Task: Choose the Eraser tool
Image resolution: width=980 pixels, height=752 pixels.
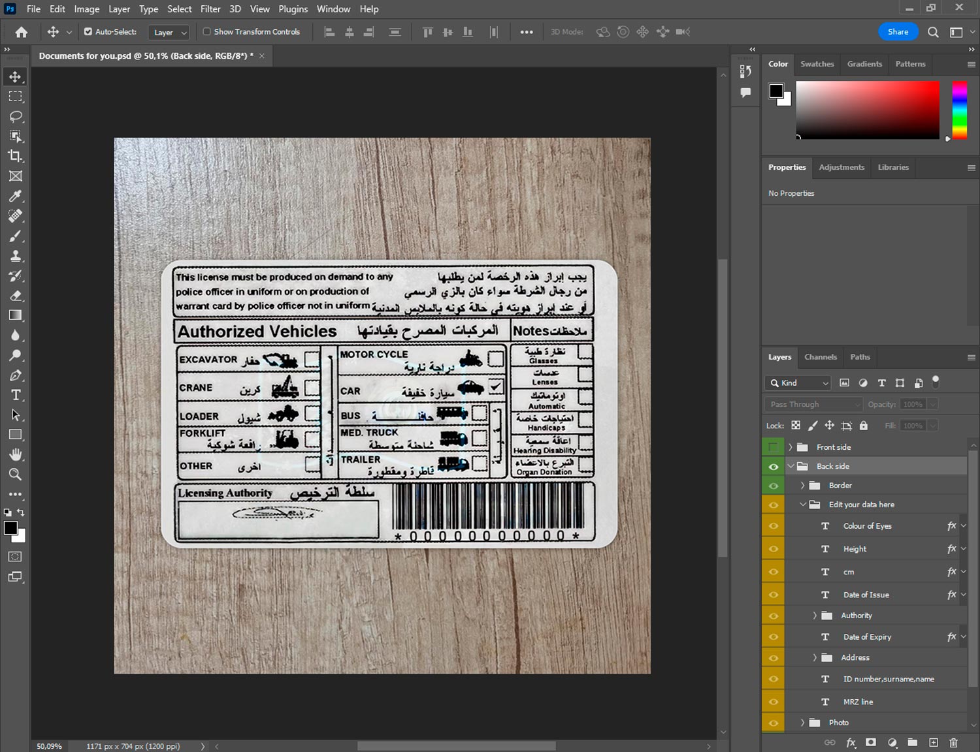Action: point(16,296)
